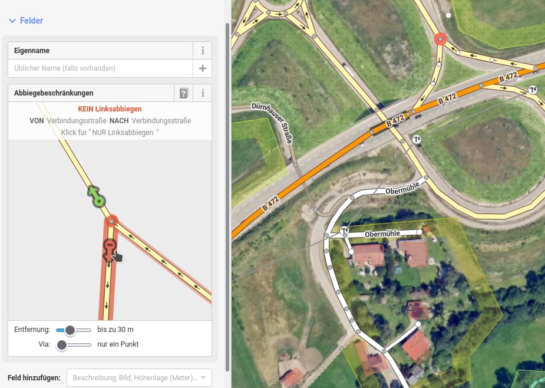This screenshot has height=388, width=545.
Task: Show info for the Abbiegebeschränkungen field
Action: point(203,93)
